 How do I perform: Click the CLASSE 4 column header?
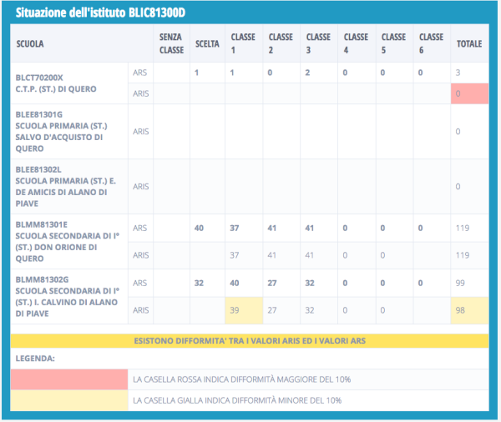356,43
